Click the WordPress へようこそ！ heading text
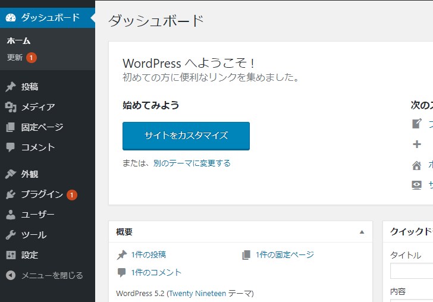 pyautogui.click(x=189, y=63)
